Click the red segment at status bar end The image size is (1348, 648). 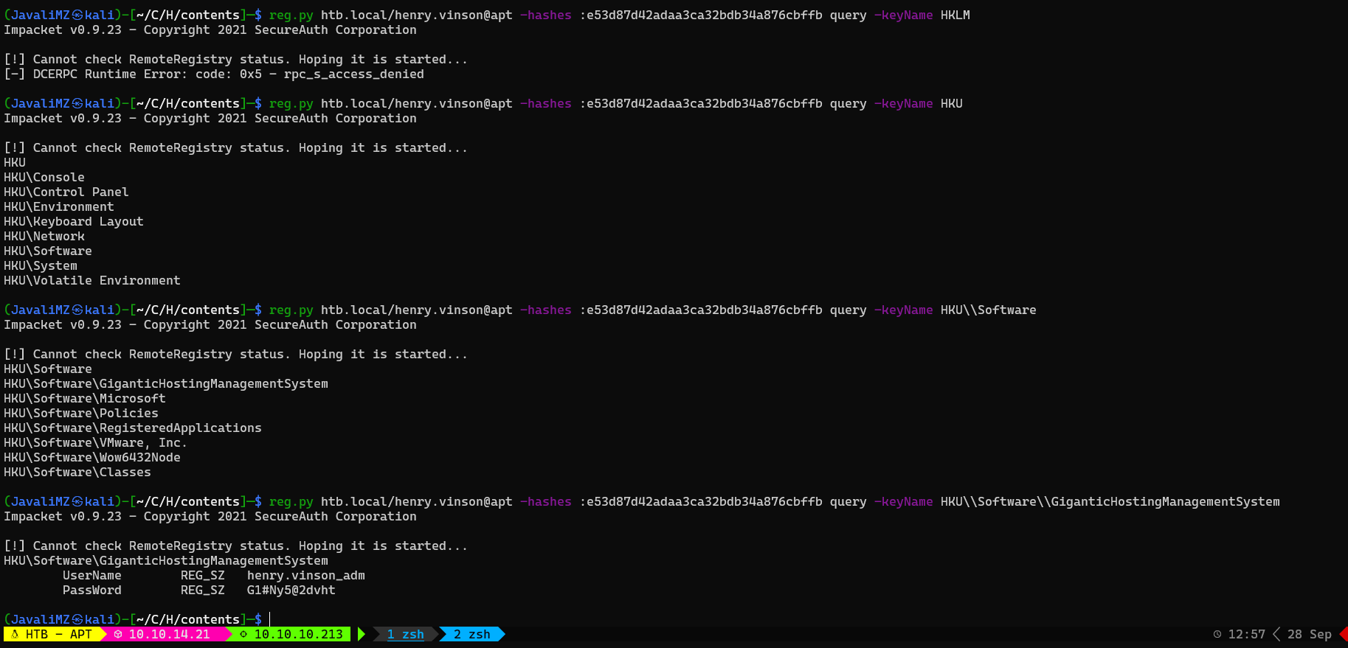tap(1344, 634)
